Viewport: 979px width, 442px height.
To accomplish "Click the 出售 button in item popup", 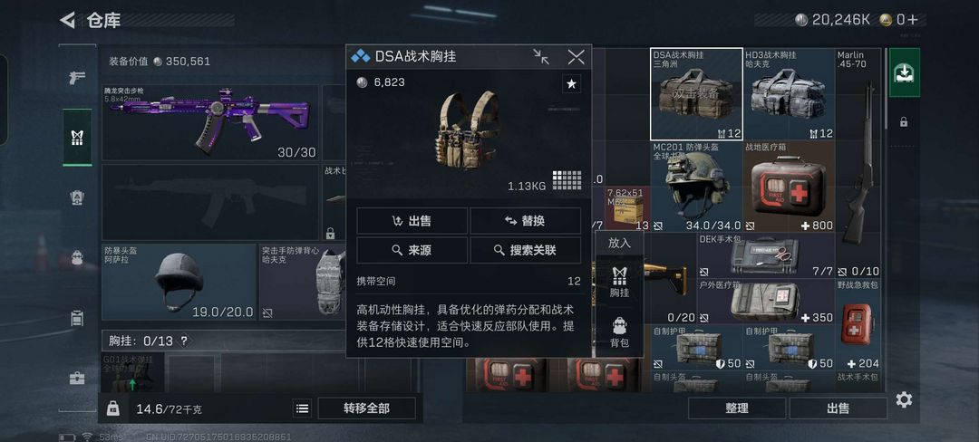I will [412, 221].
